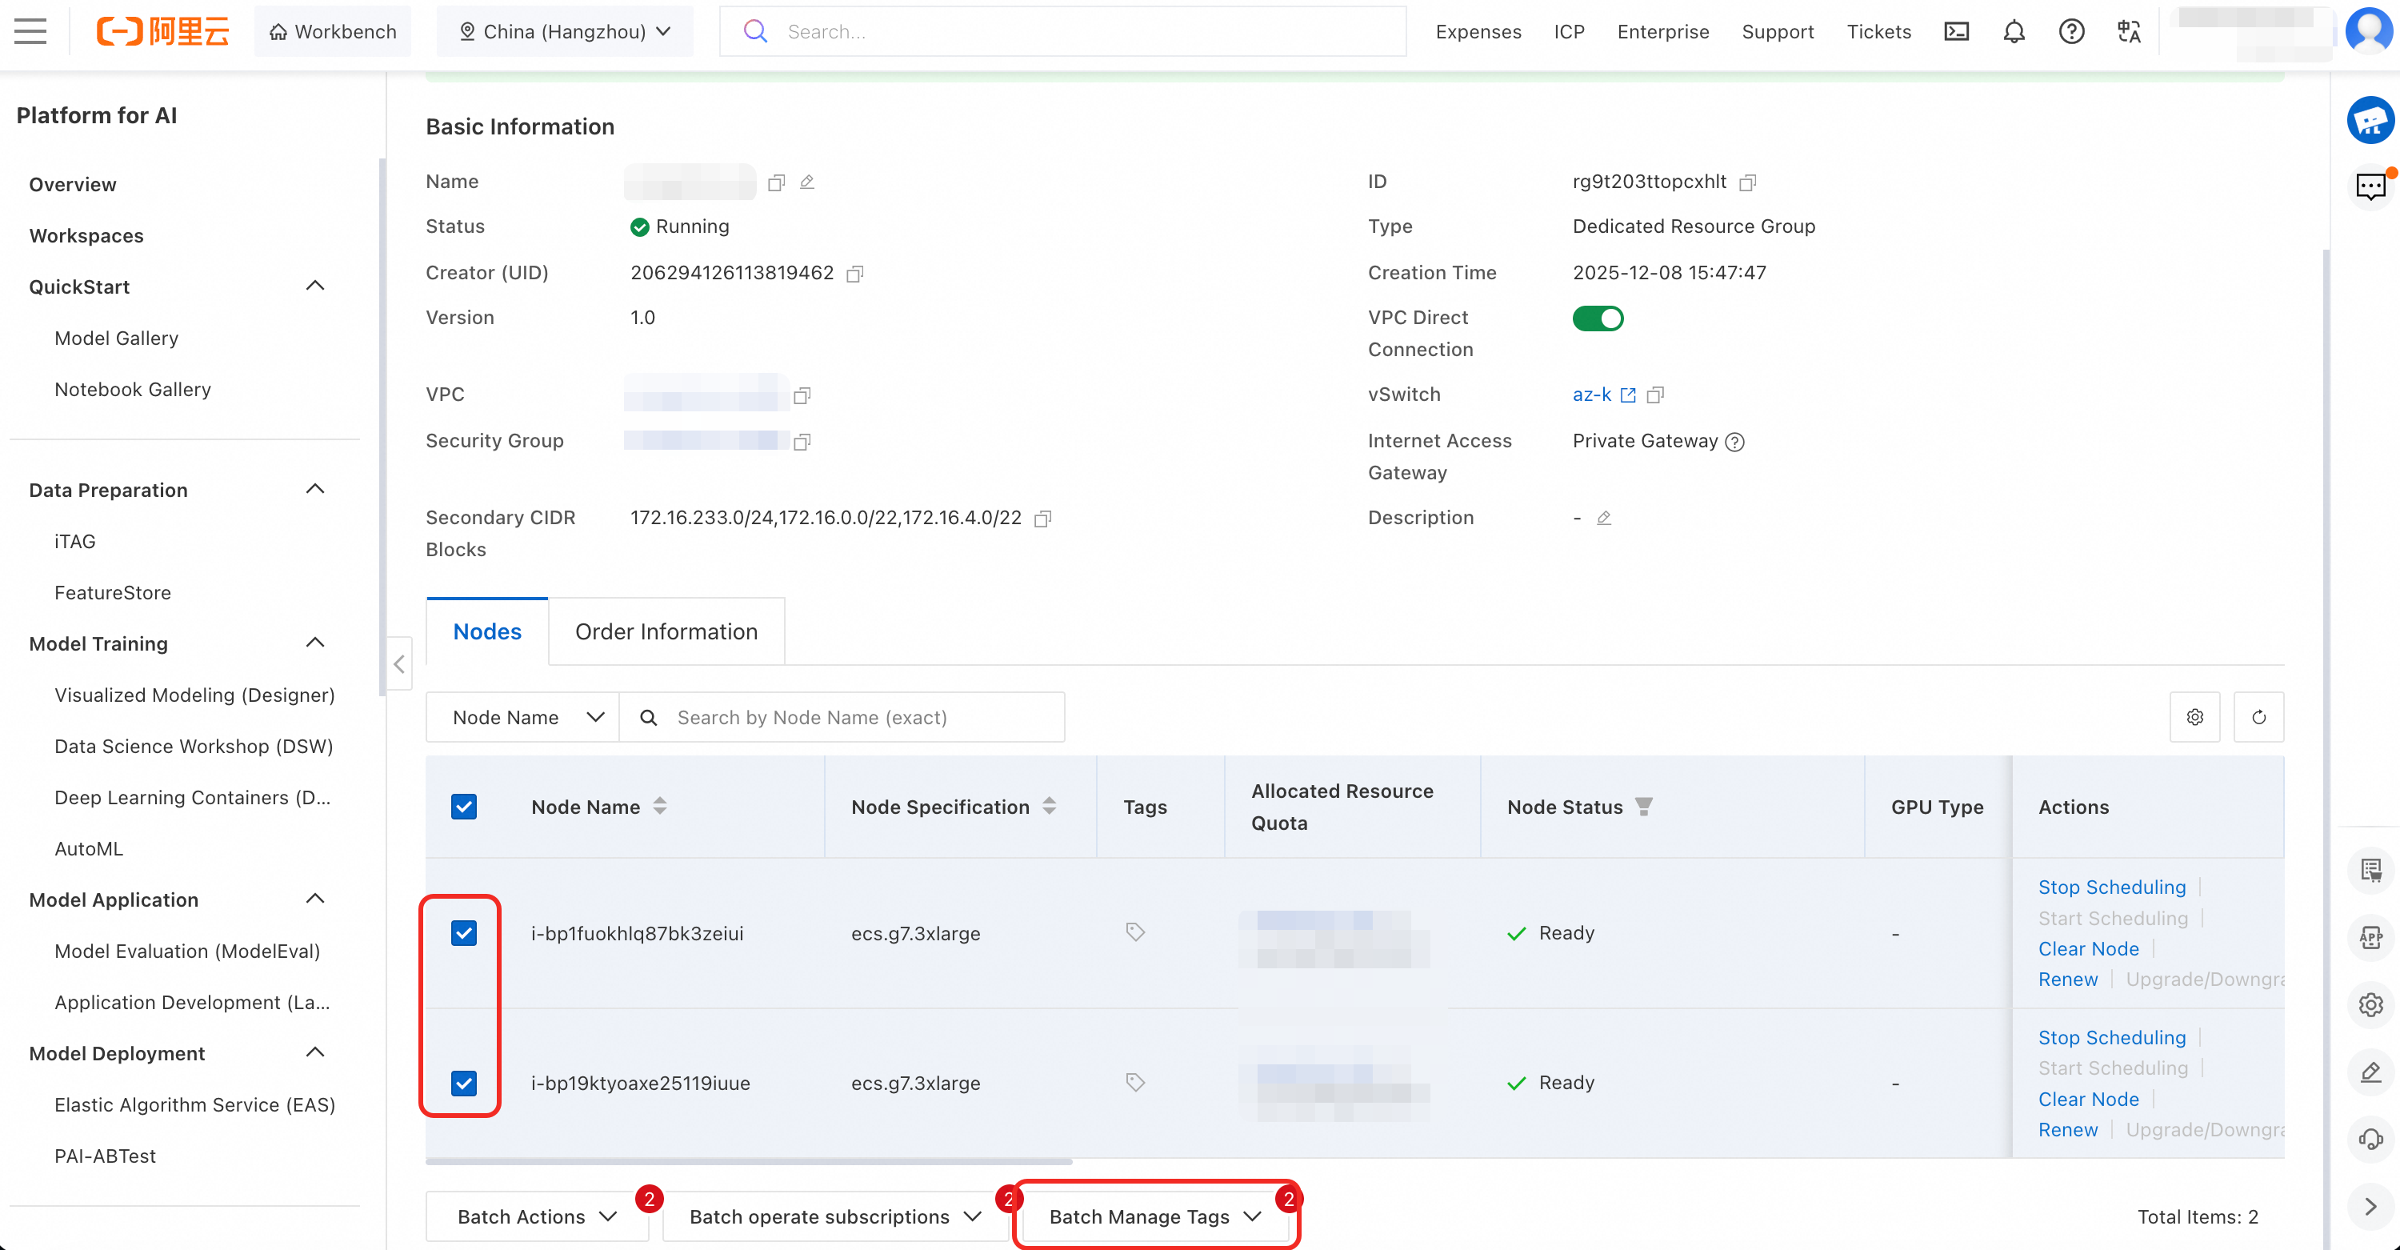Viewport: 2400px width, 1250px height.
Task: Switch to Order Information tab
Action: pyautogui.click(x=666, y=632)
